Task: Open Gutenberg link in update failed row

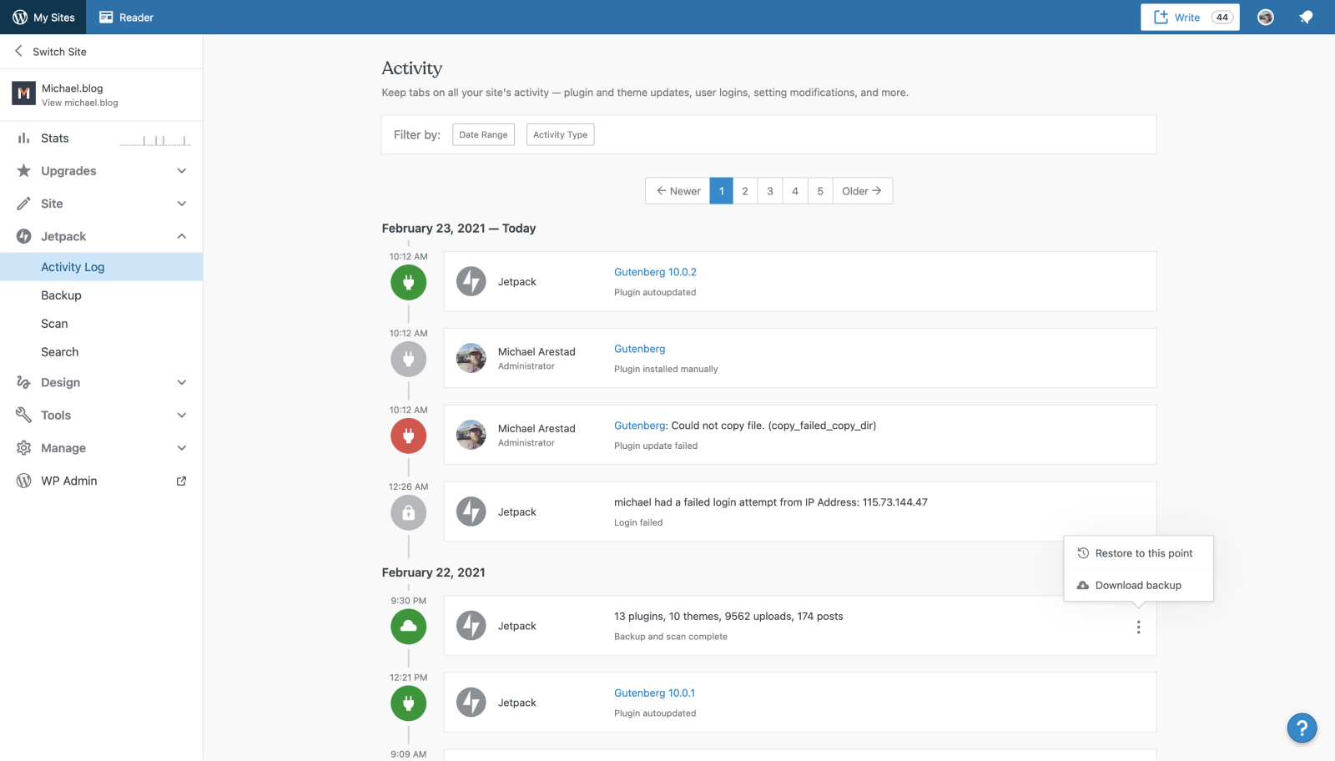Action: tap(640, 426)
